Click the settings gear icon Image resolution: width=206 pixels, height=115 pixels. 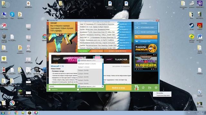pos(156,88)
